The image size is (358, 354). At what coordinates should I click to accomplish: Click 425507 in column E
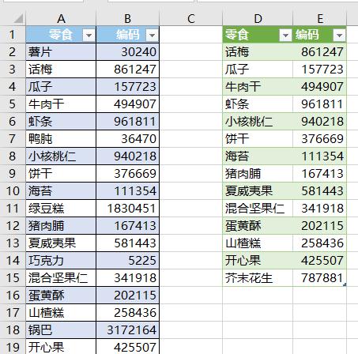point(319,261)
